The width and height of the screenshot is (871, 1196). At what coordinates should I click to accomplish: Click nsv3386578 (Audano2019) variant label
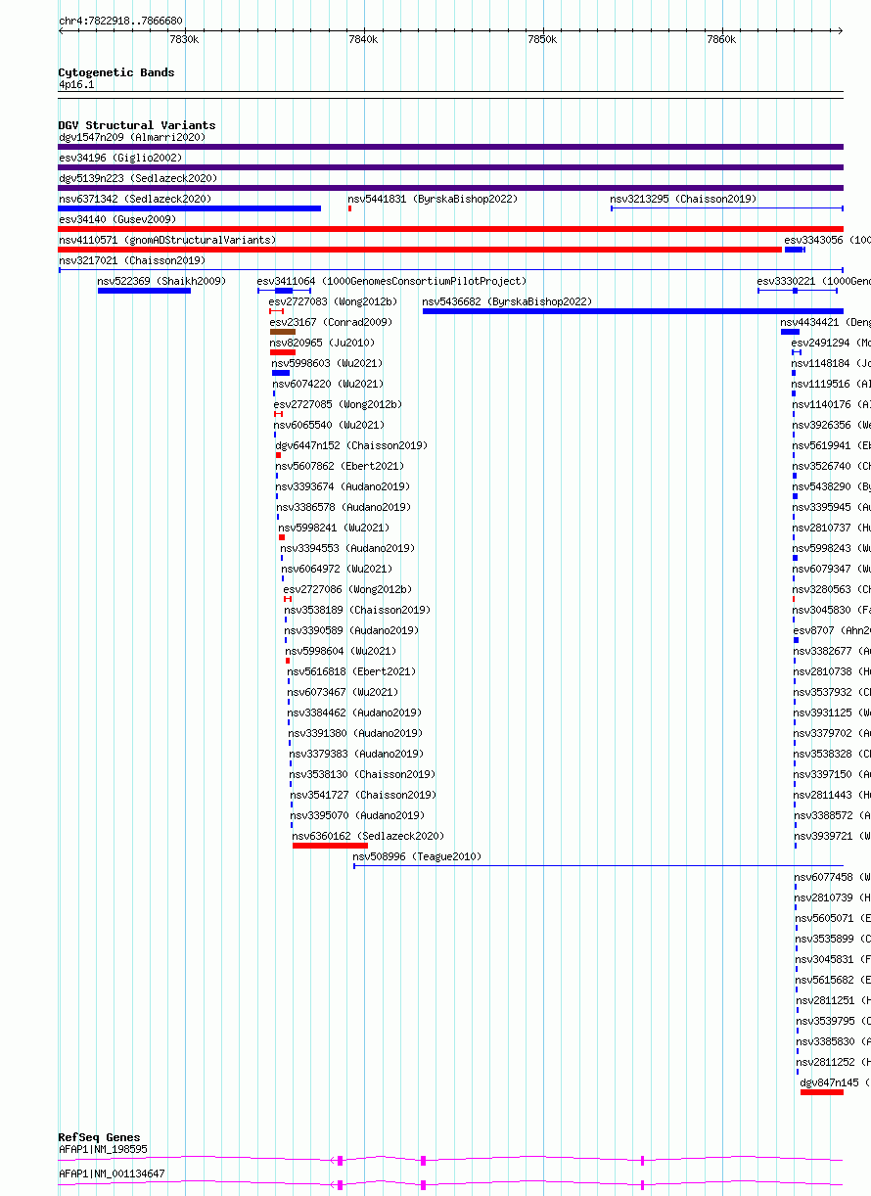344,507
